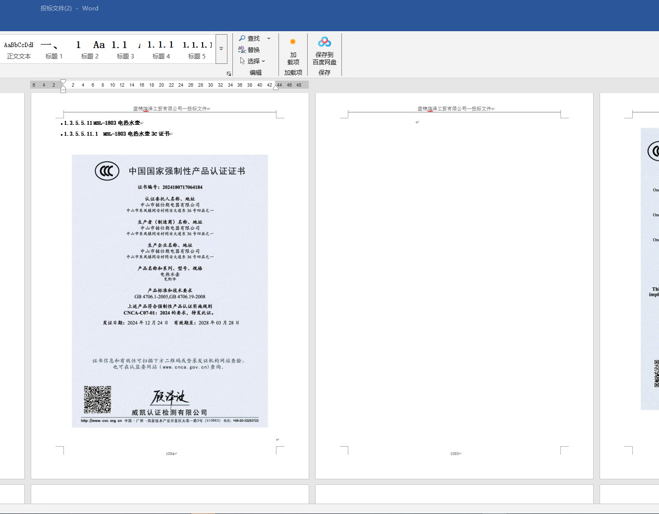Click the 替换 (Replace) icon
The width and height of the screenshot is (659, 514).
pos(242,50)
